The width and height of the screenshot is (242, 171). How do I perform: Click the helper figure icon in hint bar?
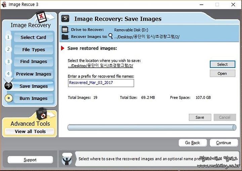[67, 159]
